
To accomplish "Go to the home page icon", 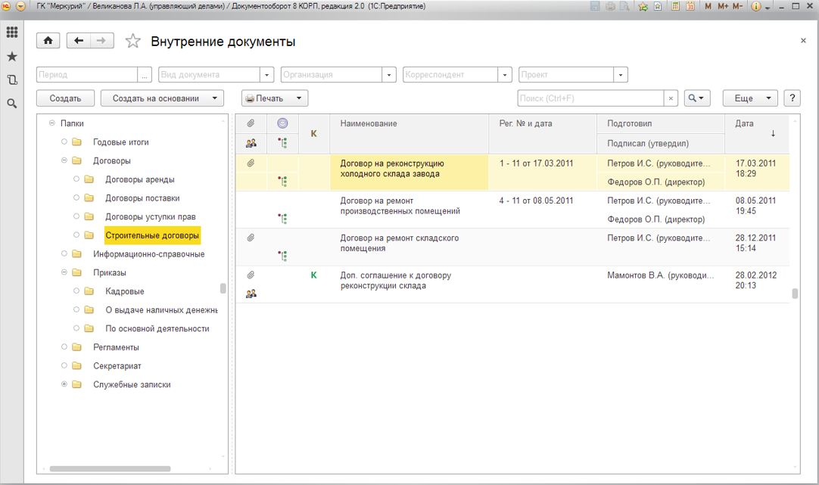I will (x=48, y=41).
